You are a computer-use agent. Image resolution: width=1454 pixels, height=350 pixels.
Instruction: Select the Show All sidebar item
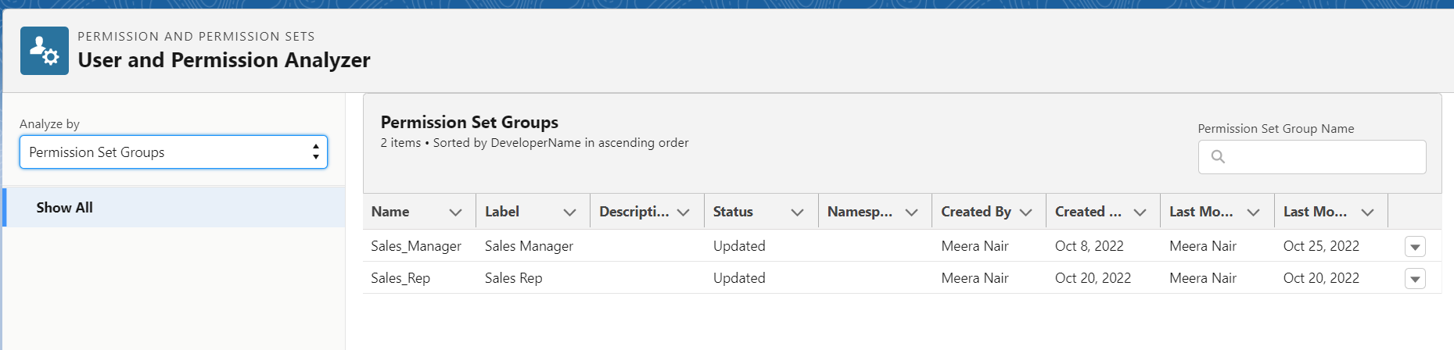pyautogui.click(x=174, y=208)
